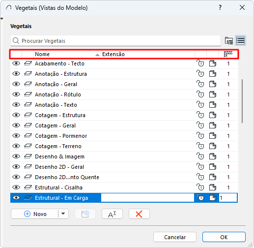Image resolution: width=254 pixels, height=248 pixels.
Task: Select the Cotagem - Terreno layer name
Action: click(x=58, y=146)
